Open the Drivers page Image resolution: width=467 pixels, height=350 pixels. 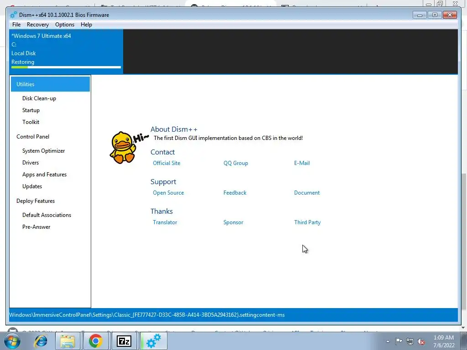31,163
